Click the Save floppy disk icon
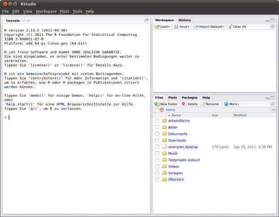The height and width of the screenshot is (217, 279). (x=176, y=27)
